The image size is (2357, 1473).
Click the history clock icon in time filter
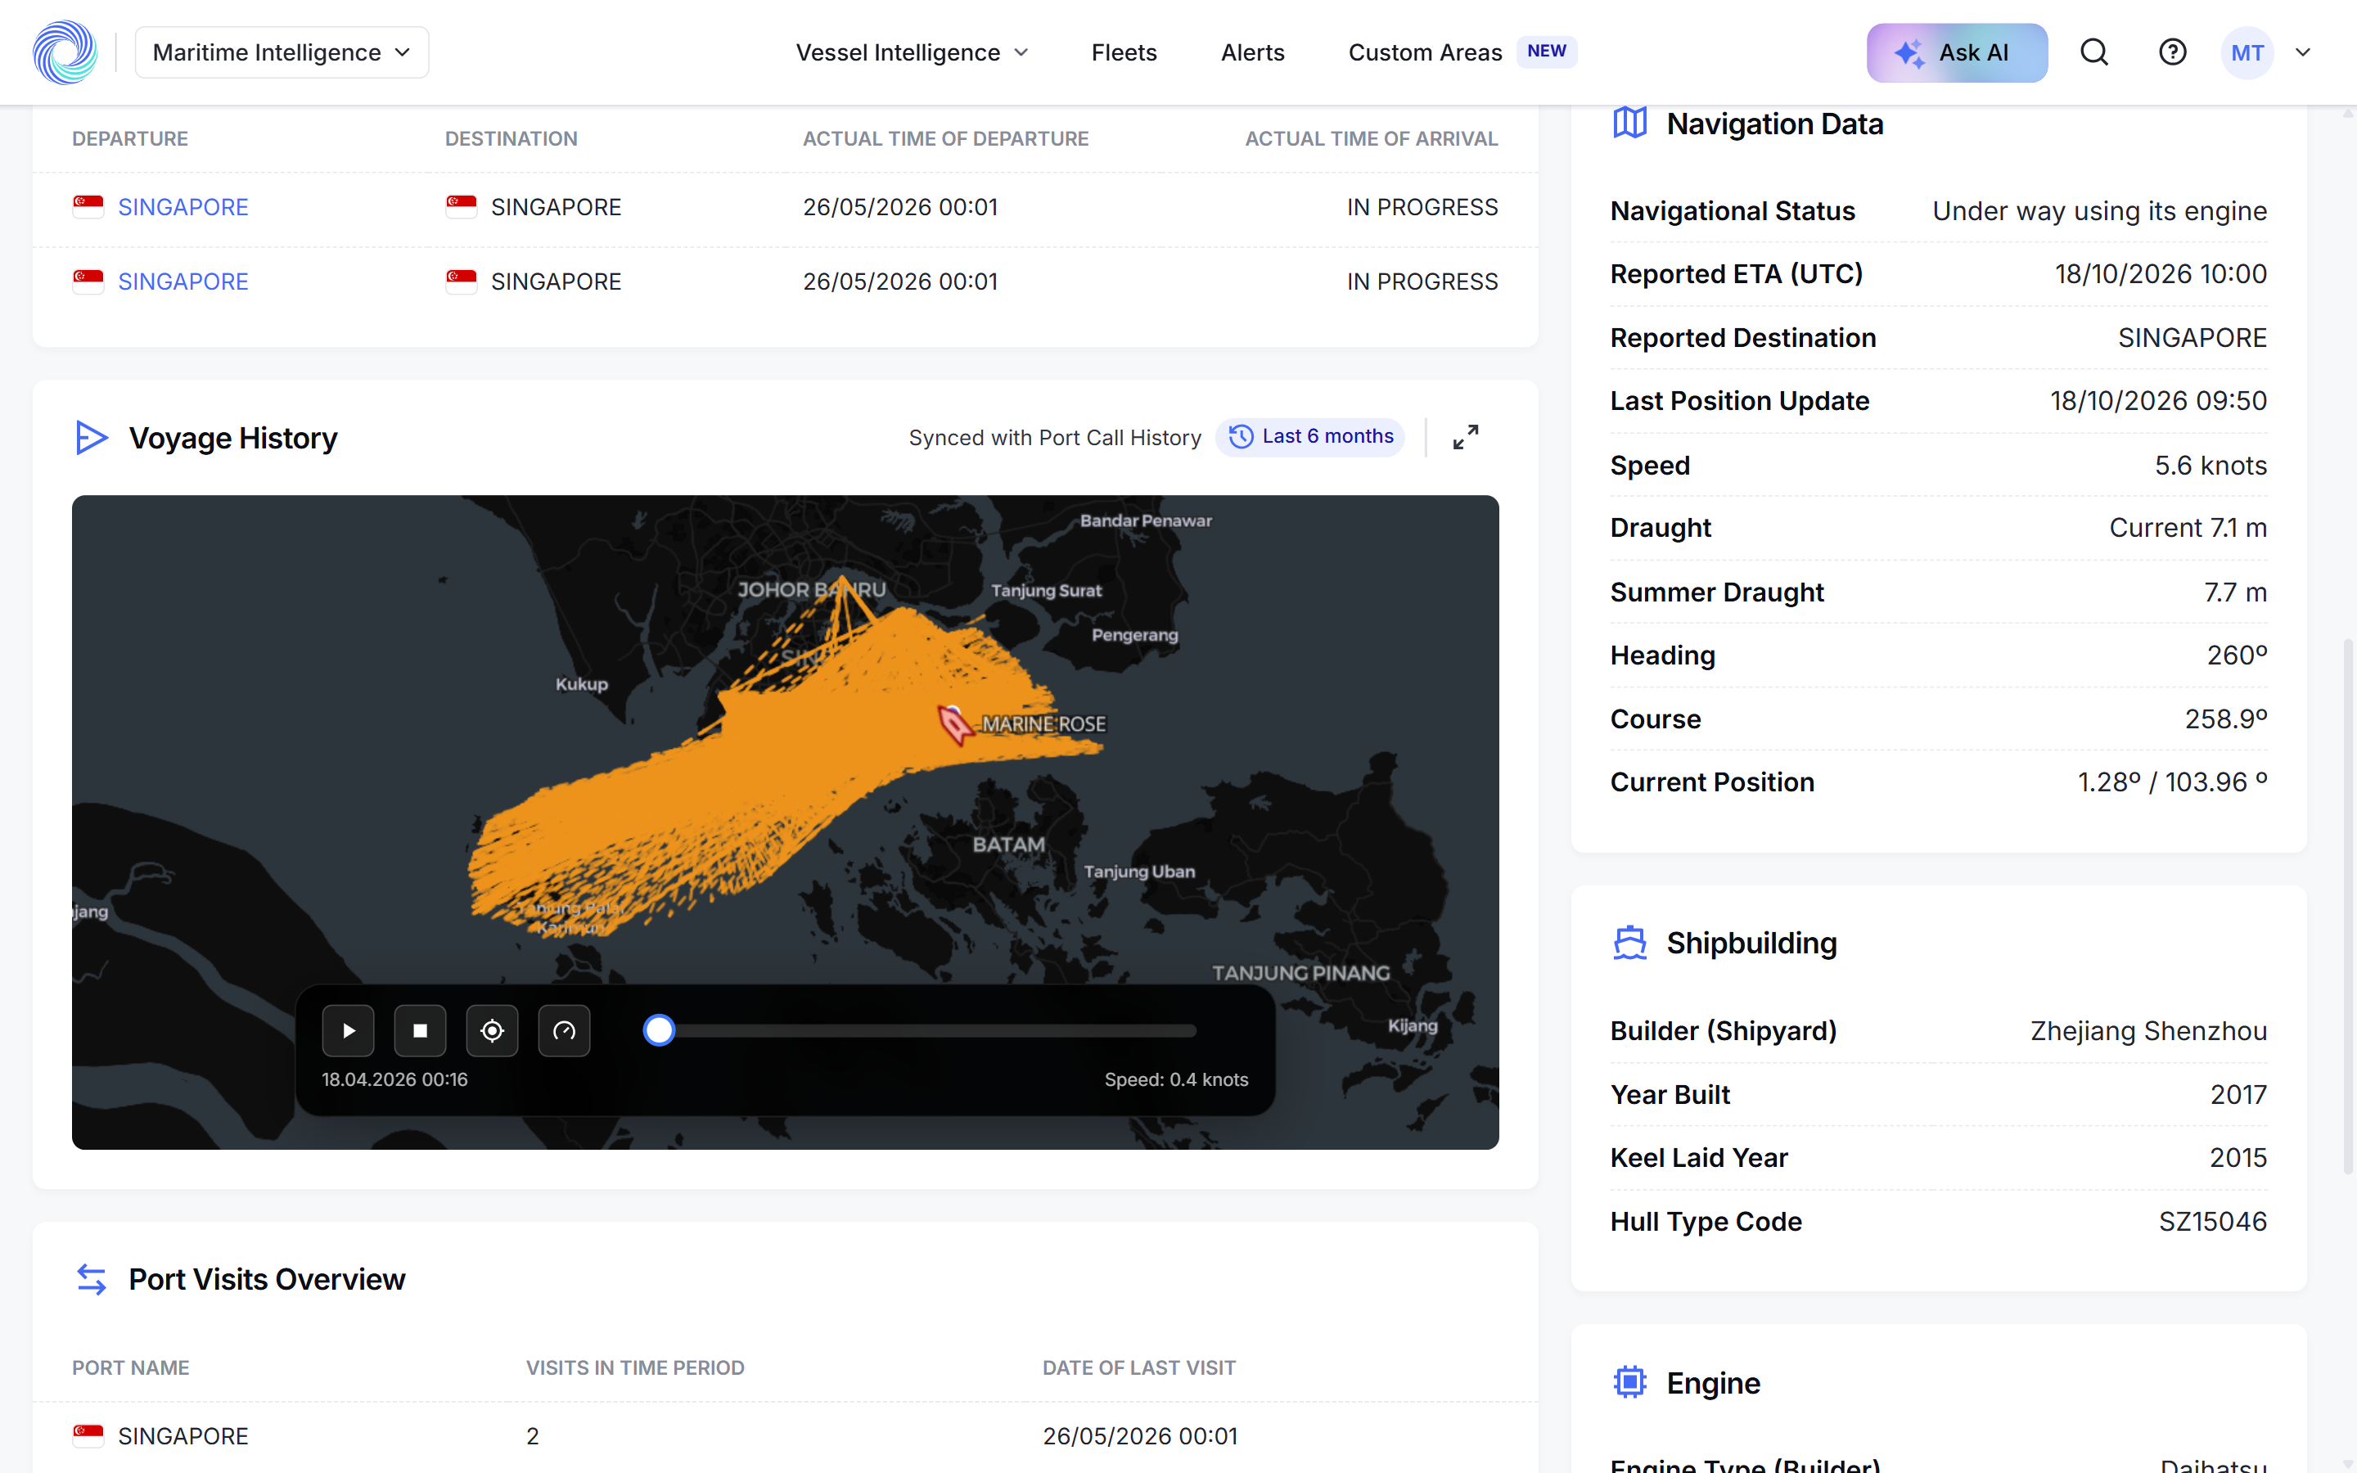1241,436
